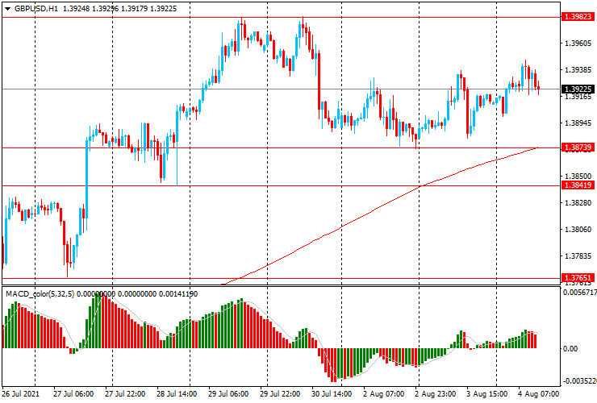Click the GBPUSD,H1 chart title text
This screenshot has width=597, height=403.
coord(36,8)
